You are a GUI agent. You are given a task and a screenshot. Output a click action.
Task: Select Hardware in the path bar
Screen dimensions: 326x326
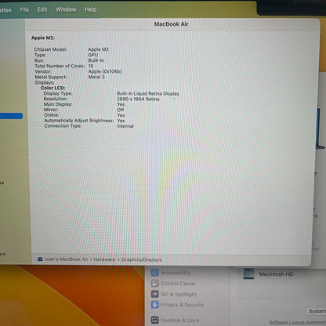104,259
